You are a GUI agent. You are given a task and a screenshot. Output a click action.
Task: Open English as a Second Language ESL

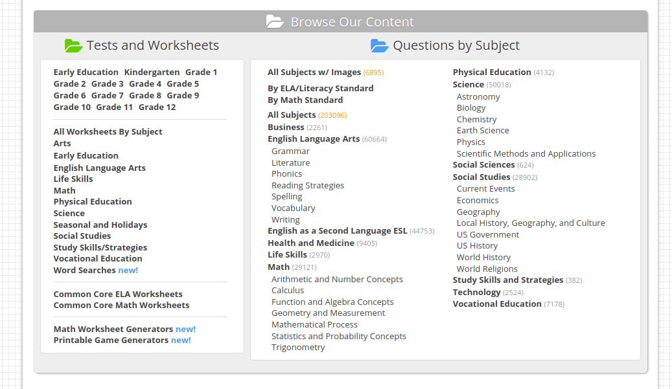click(x=338, y=231)
